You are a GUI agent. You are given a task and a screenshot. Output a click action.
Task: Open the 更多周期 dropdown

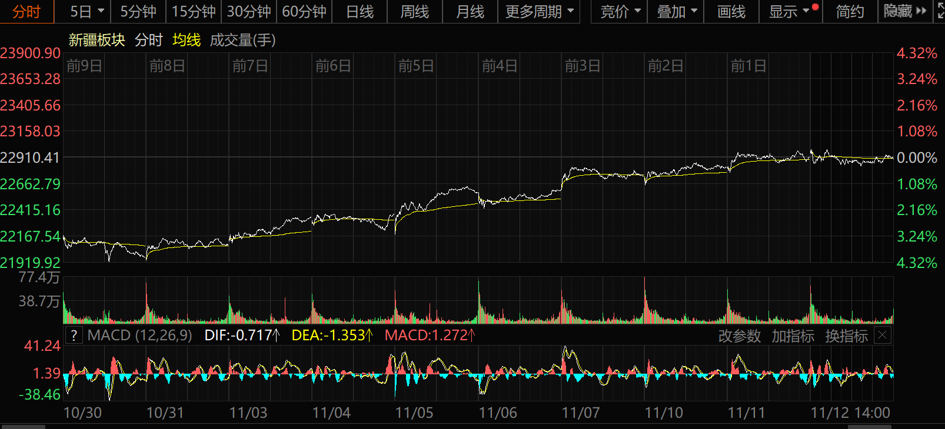coord(539,11)
